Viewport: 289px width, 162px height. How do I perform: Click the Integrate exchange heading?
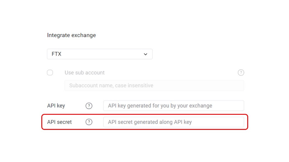[72, 35]
